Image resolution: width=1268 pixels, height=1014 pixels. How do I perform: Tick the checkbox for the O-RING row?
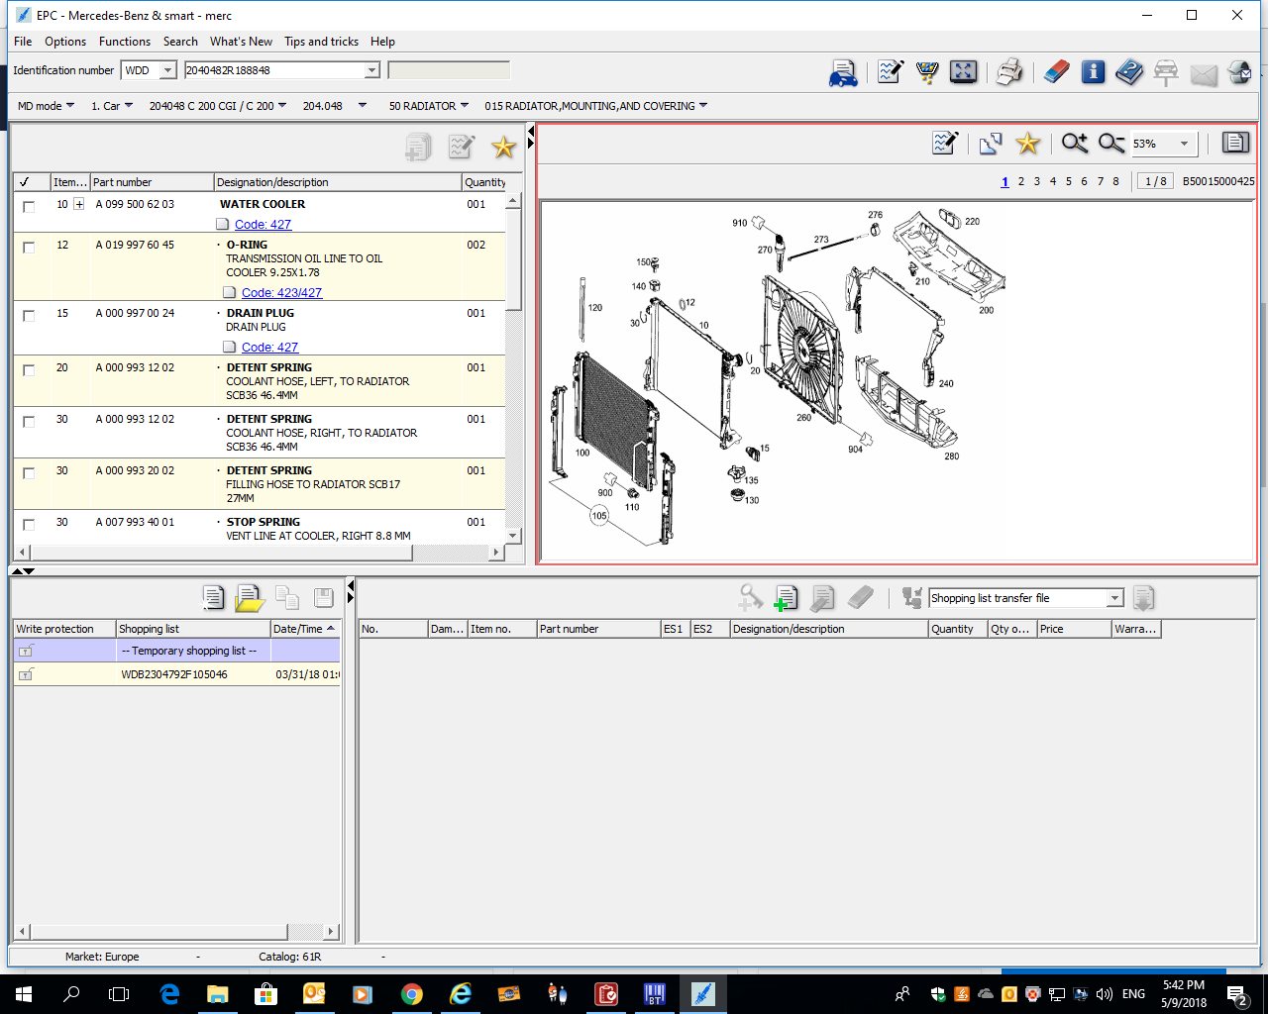click(29, 247)
